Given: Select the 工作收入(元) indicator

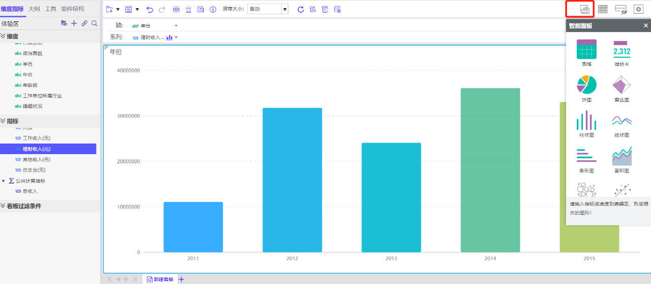Looking at the screenshot, I should 37,138.
